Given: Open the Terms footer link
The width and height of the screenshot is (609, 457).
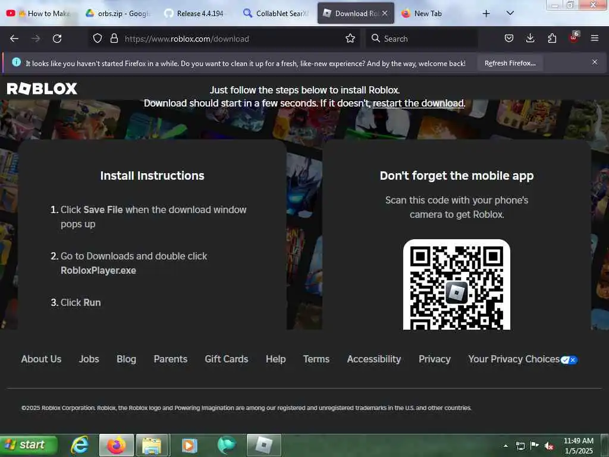Looking at the screenshot, I should (x=316, y=359).
